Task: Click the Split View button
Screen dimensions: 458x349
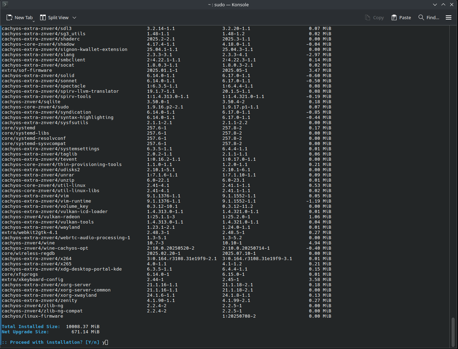Action: tap(54, 17)
